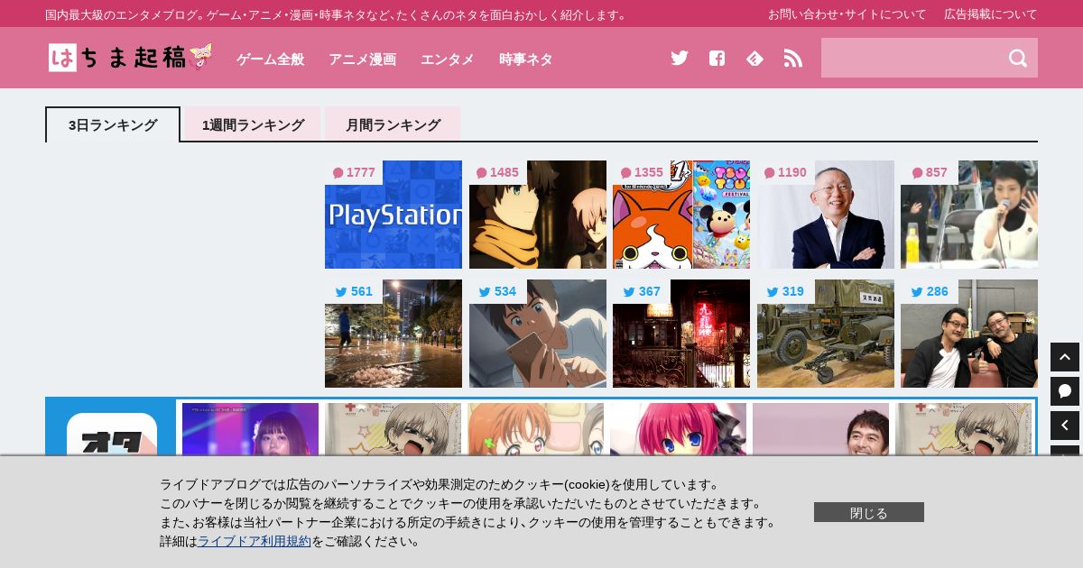Open the orange-haired anime girl thumbnail

tap(535, 429)
